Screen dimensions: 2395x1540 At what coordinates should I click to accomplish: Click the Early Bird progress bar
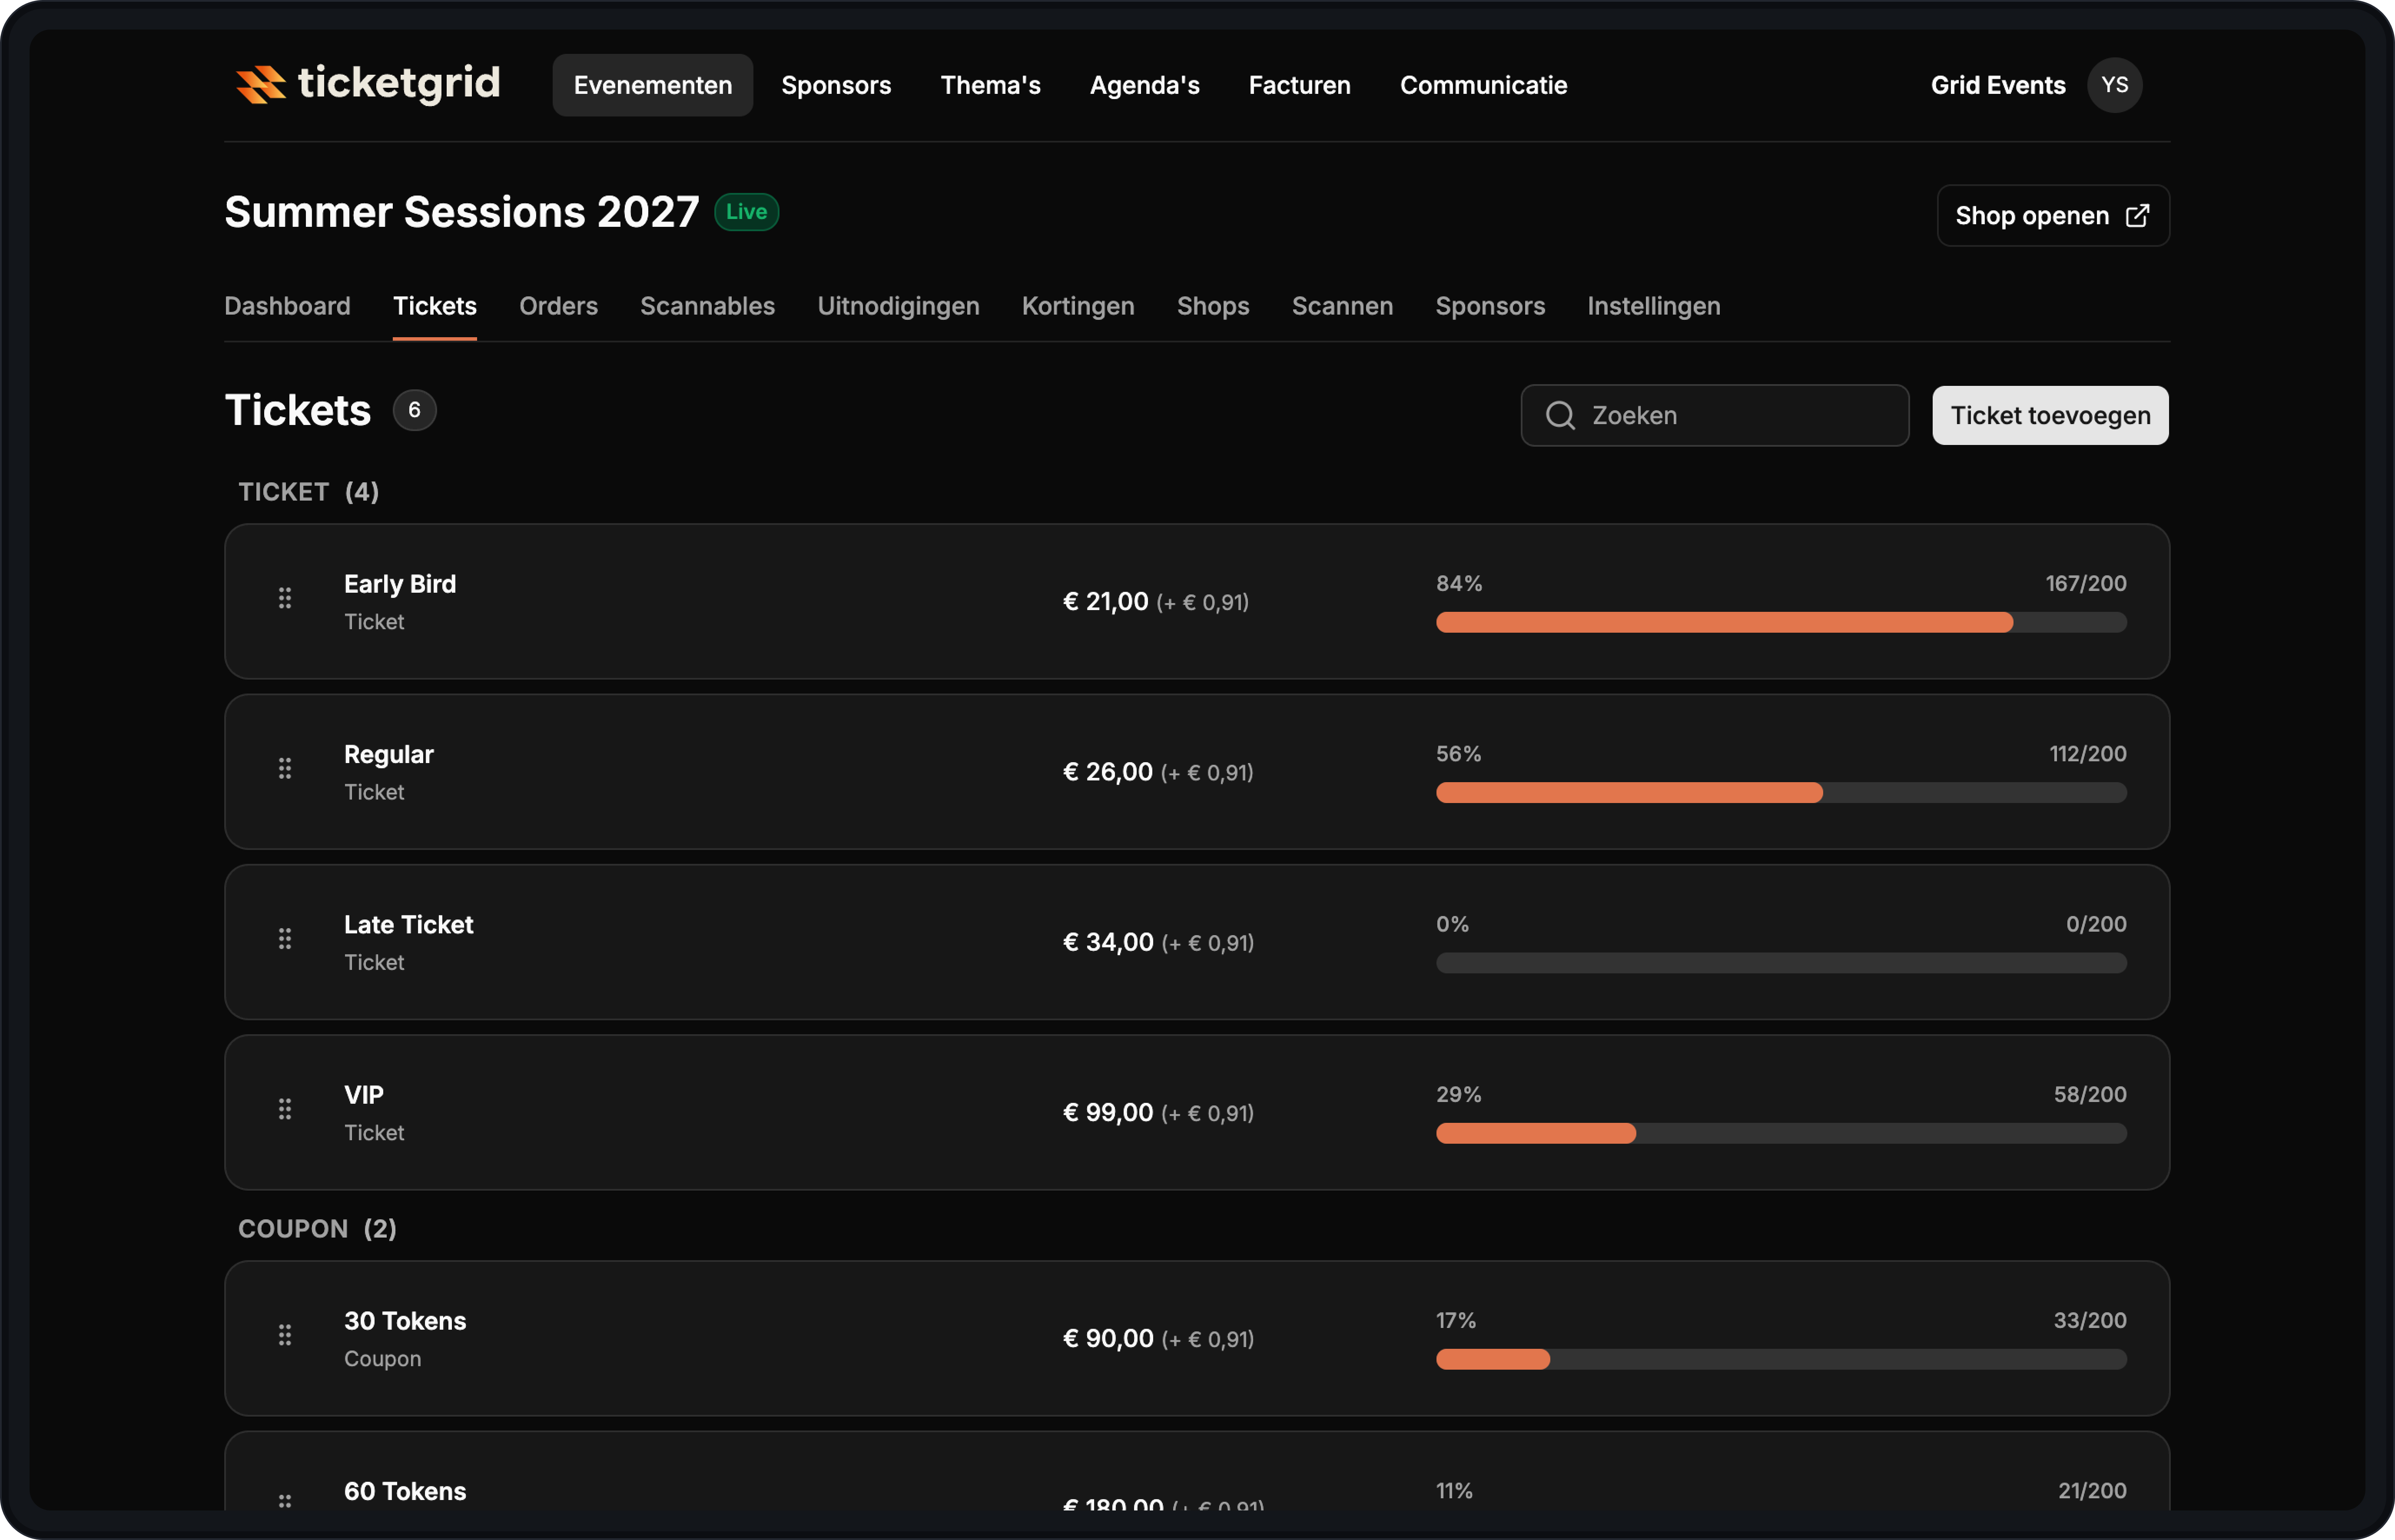pyautogui.click(x=1781, y=622)
